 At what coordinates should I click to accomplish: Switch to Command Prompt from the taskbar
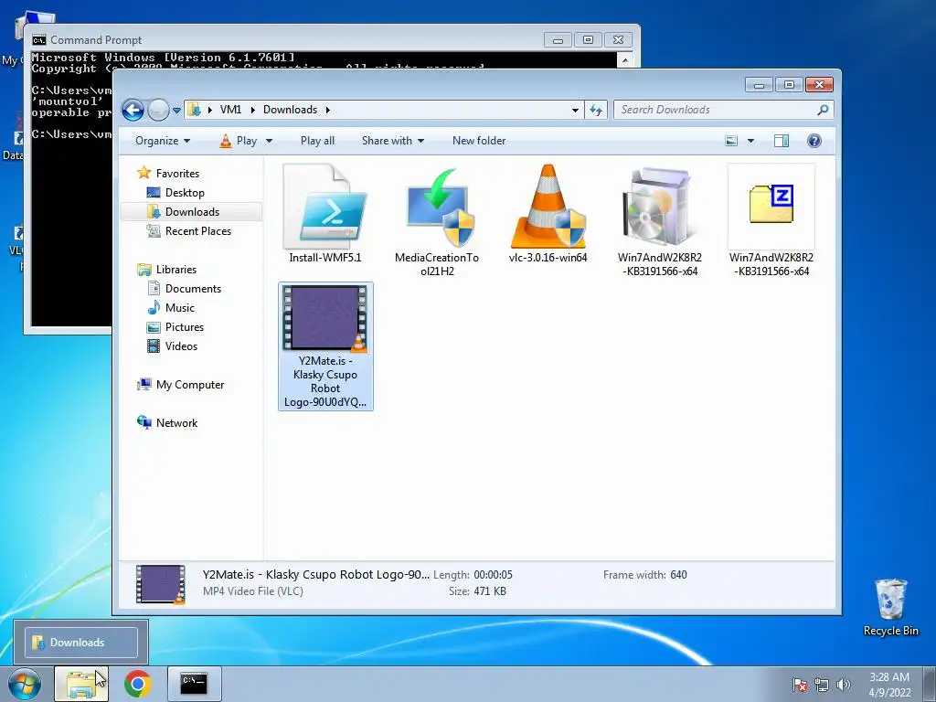pos(194,684)
